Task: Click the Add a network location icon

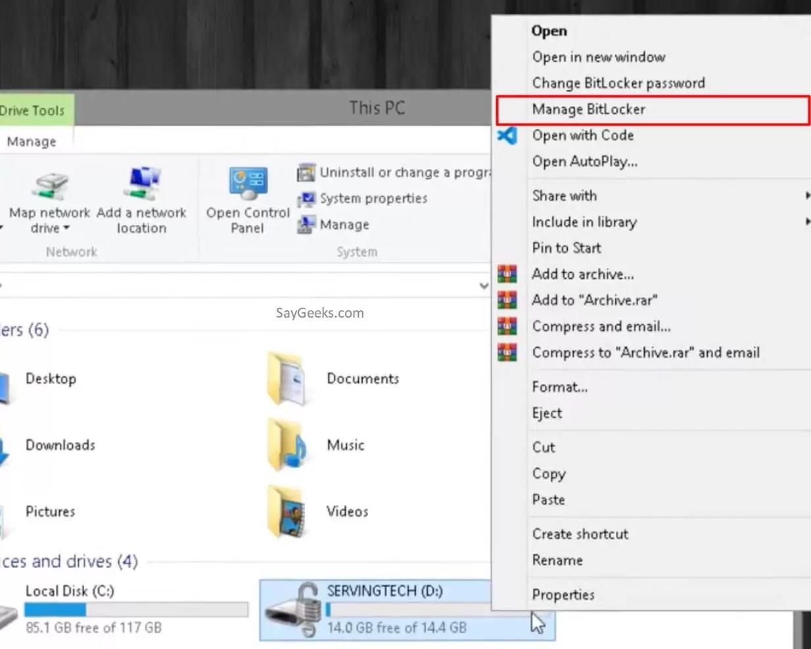Action: pyautogui.click(x=142, y=184)
